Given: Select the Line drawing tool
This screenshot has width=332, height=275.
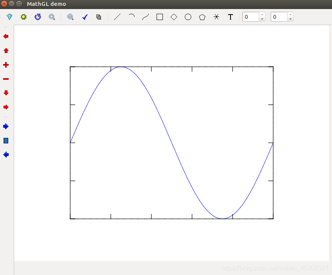Looking at the screenshot, I should coord(117,17).
